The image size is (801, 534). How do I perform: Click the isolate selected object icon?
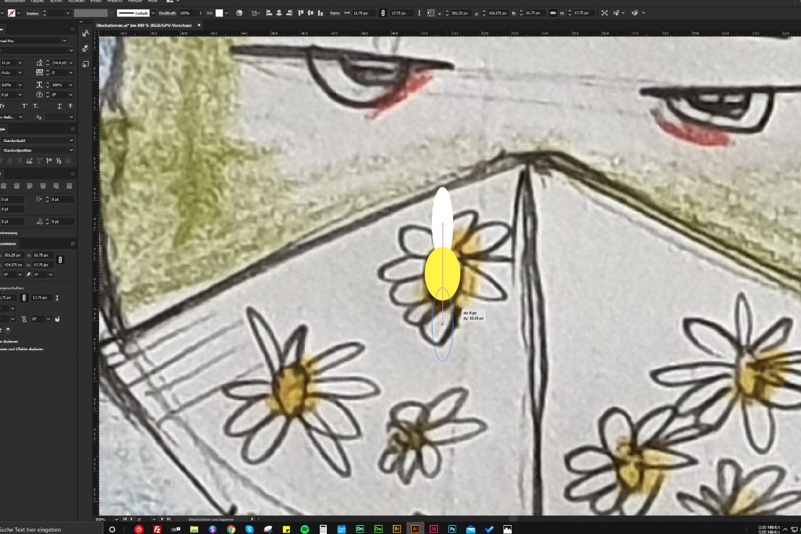coord(604,13)
